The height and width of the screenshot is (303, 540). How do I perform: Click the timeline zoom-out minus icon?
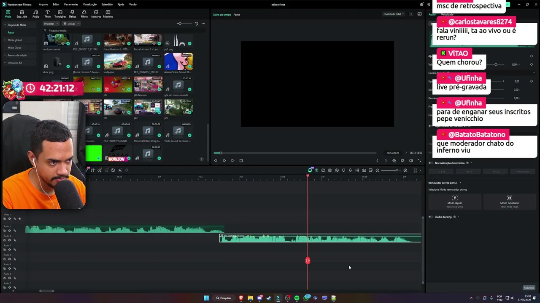click(x=378, y=170)
